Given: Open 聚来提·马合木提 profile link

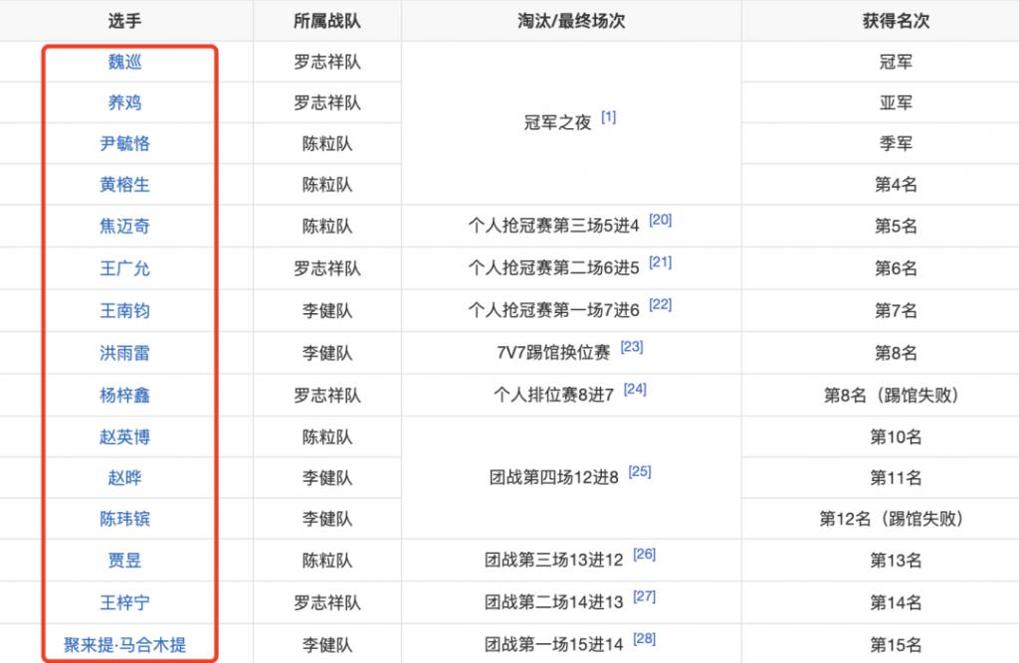Looking at the screenshot, I should point(125,645).
